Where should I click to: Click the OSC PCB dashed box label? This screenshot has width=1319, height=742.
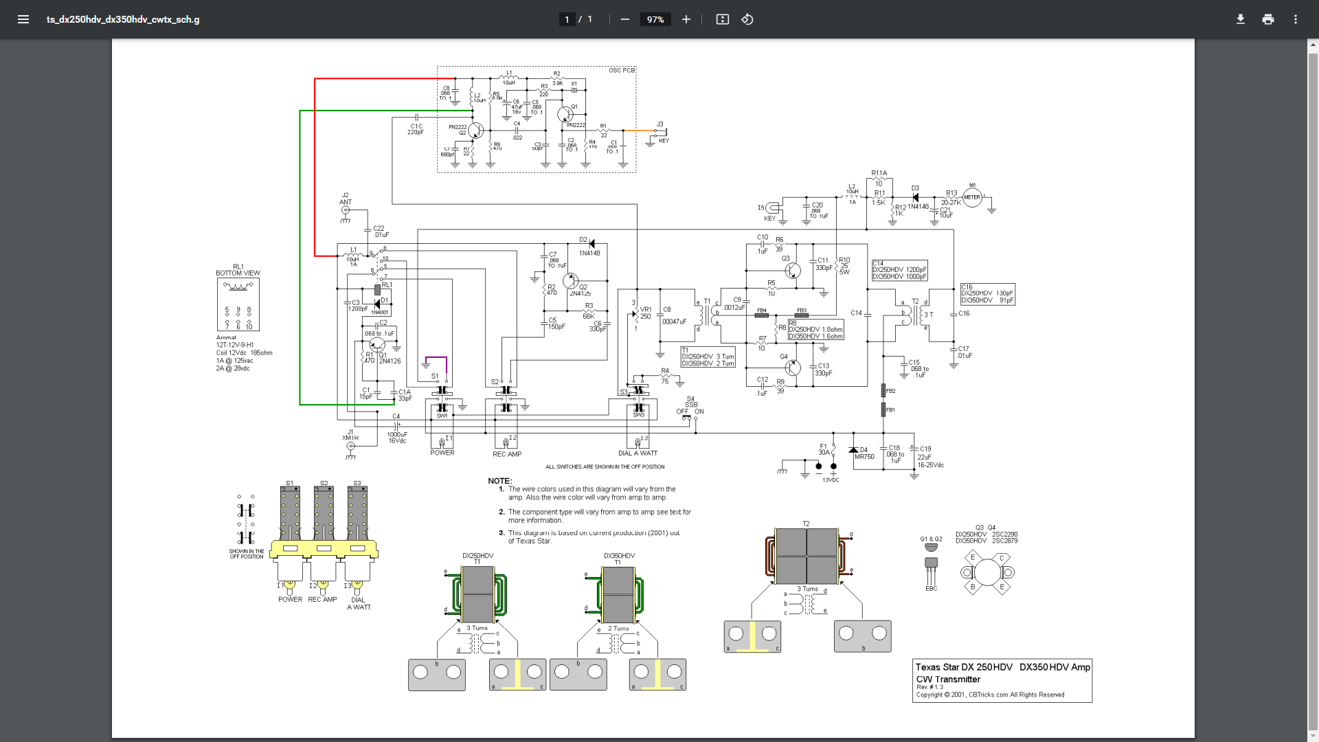click(621, 70)
